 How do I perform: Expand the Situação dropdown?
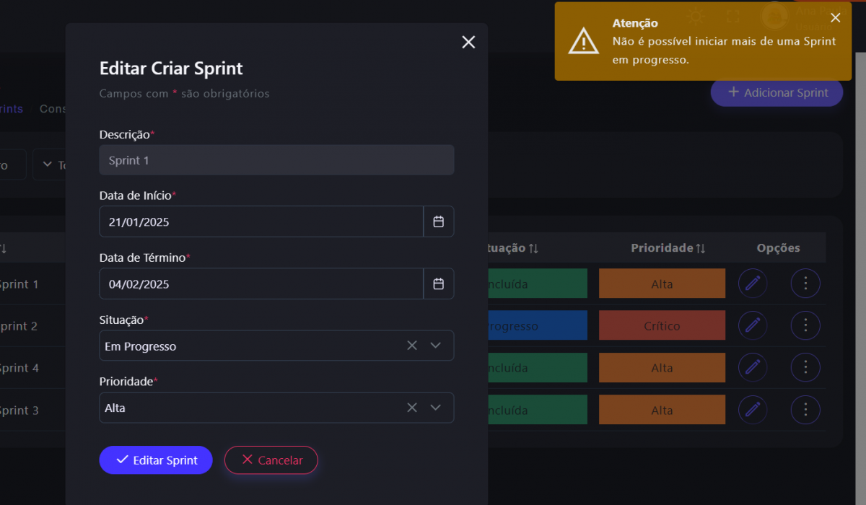point(435,346)
